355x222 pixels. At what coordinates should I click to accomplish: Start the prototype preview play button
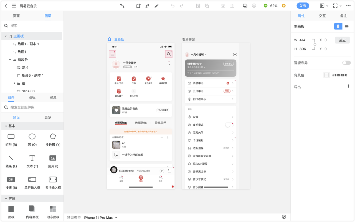click(322, 6)
